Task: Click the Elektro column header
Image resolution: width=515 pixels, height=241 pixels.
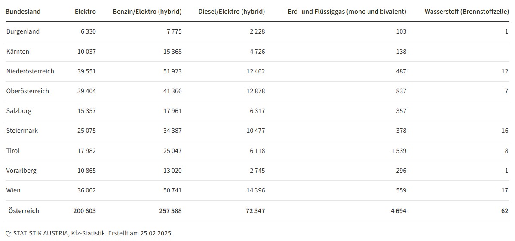Action: click(x=86, y=12)
